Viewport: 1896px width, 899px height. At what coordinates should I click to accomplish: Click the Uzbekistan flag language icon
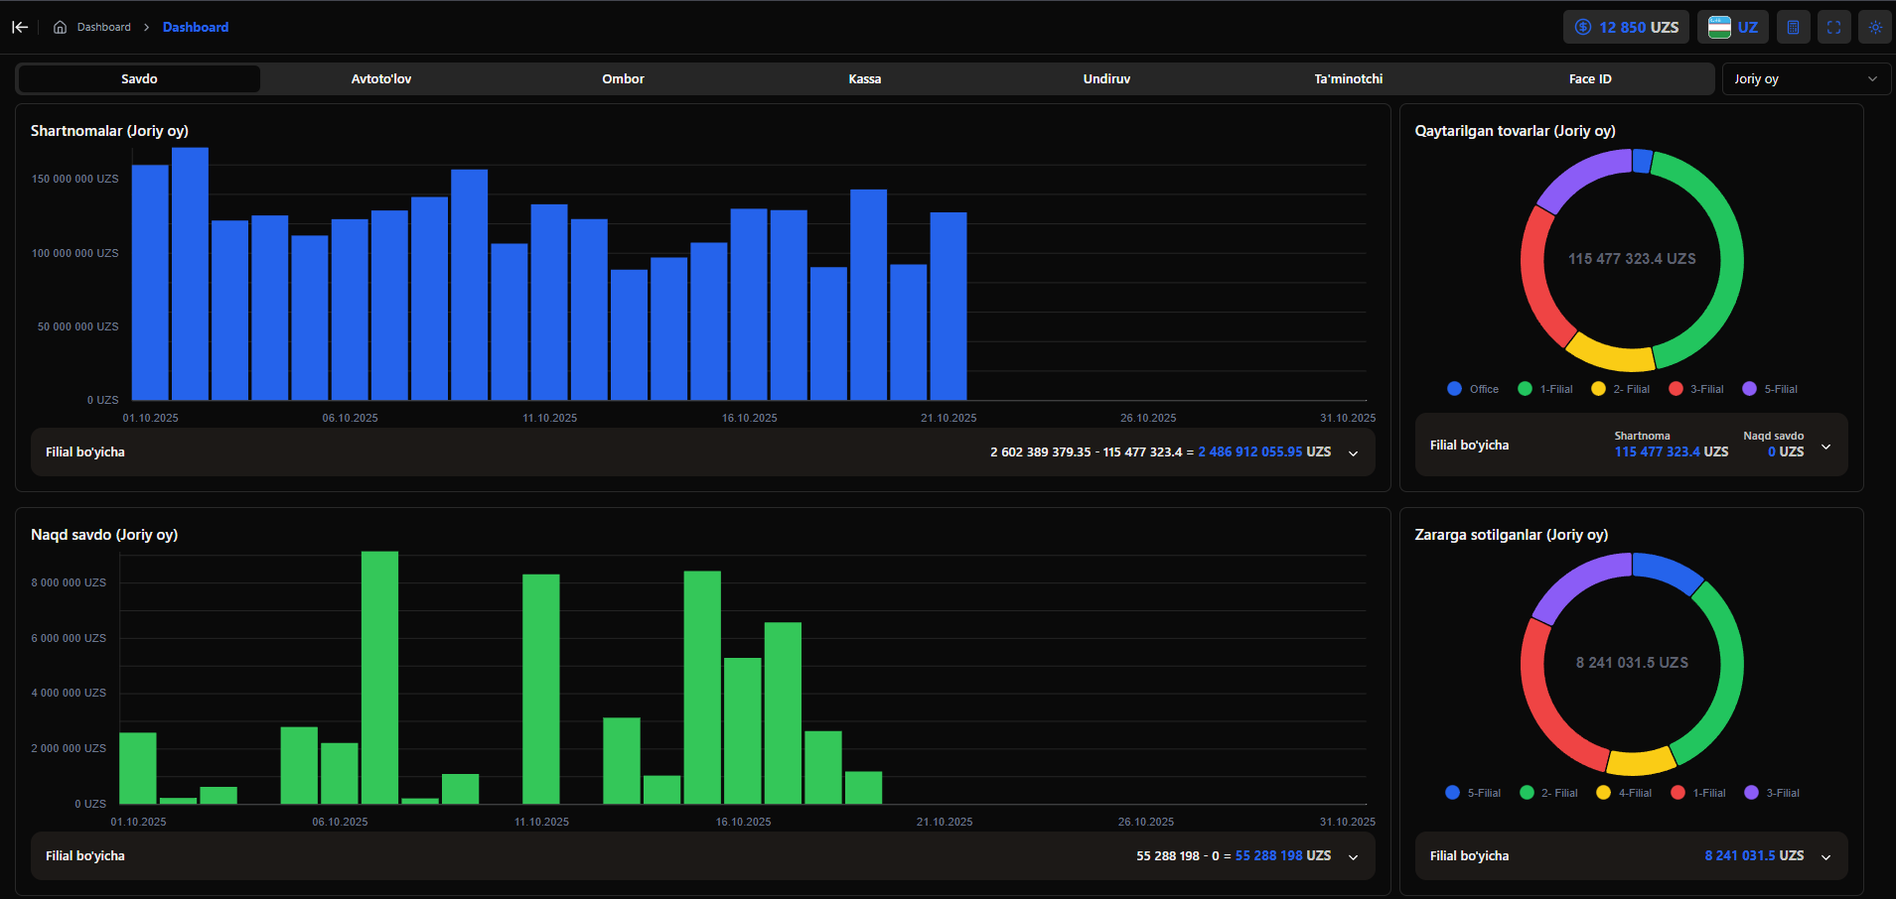click(1719, 27)
